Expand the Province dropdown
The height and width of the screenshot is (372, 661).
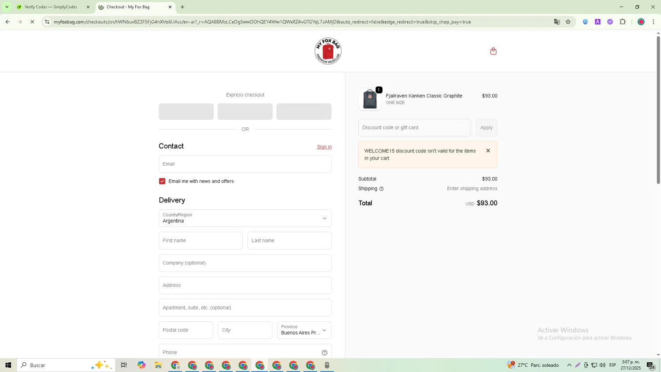[304, 330]
